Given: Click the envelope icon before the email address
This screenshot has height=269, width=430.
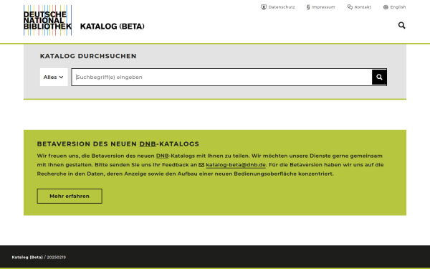Looking at the screenshot, I should pyautogui.click(x=201, y=165).
